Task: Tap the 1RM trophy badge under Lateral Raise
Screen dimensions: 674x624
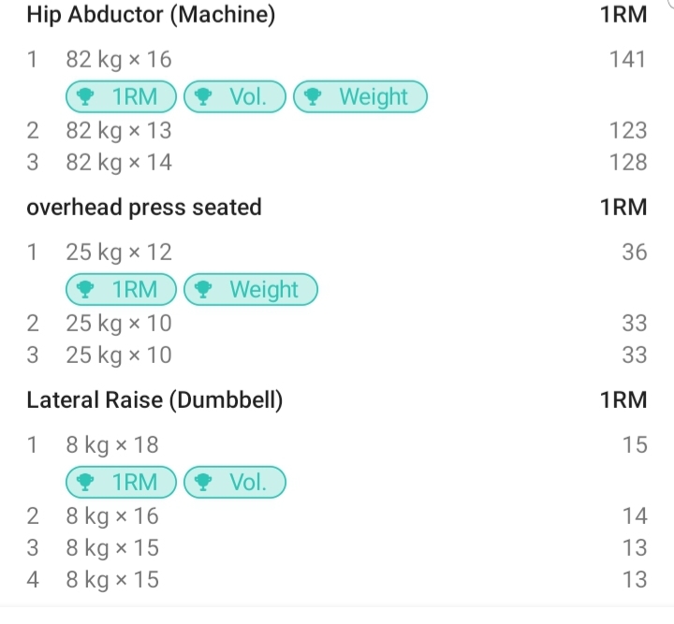Action: (x=121, y=483)
